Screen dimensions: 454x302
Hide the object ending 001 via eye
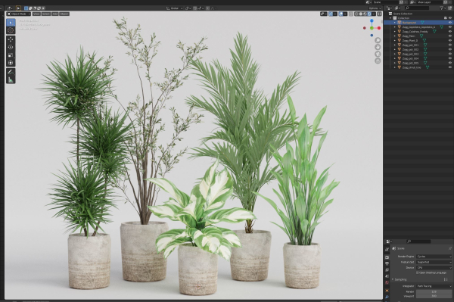(450, 45)
